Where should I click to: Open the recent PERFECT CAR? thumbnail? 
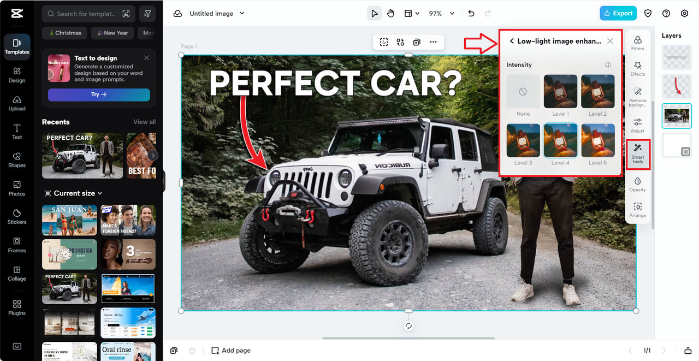(x=82, y=155)
